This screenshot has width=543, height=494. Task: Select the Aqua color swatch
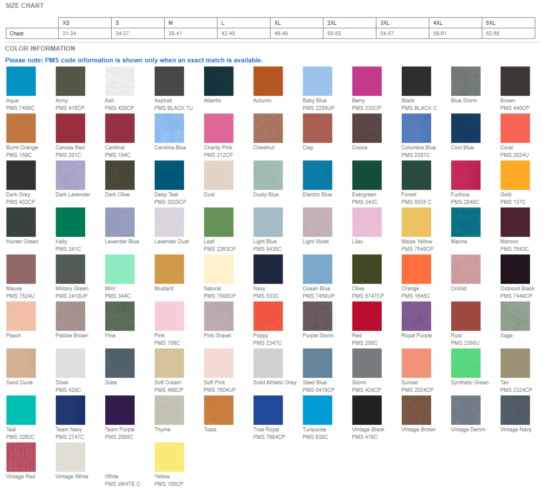point(21,81)
